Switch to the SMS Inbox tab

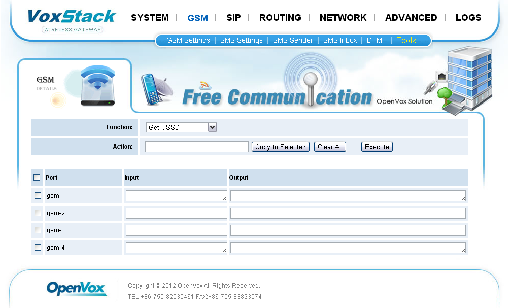pyautogui.click(x=340, y=40)
